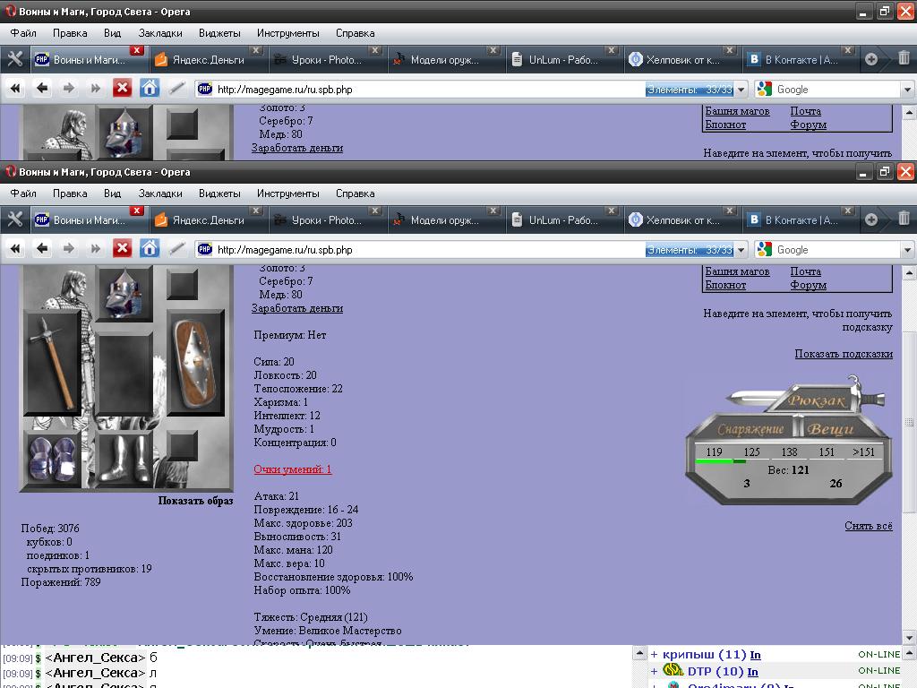Image resolution: width=917 pixels, height=688 pixels.
Task: Open the In link beside крипыш
Action: tap(755, 655)
